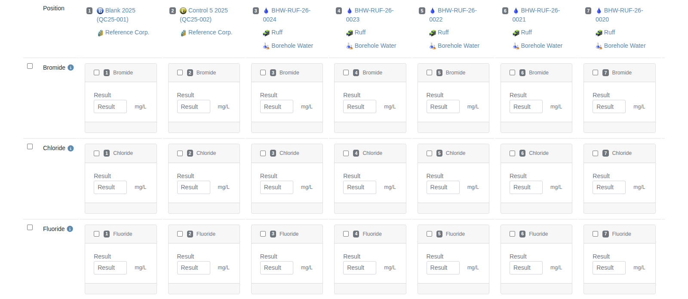The height and width of the screenshot is (299, 688).
Task: Click the Ruff client icon in position 4
Action: point(350,33)
